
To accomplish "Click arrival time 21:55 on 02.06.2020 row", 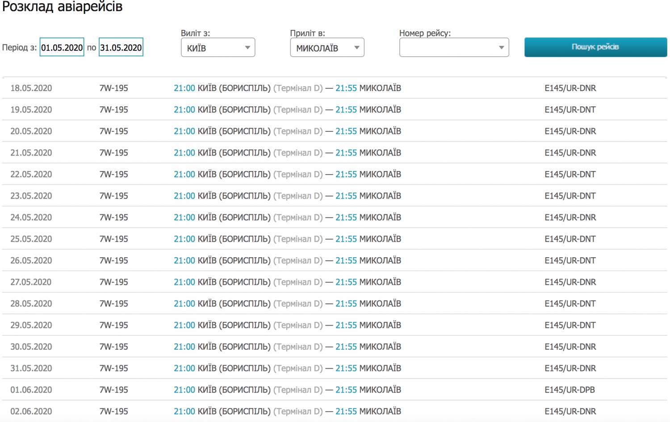I will coord(346,411).
